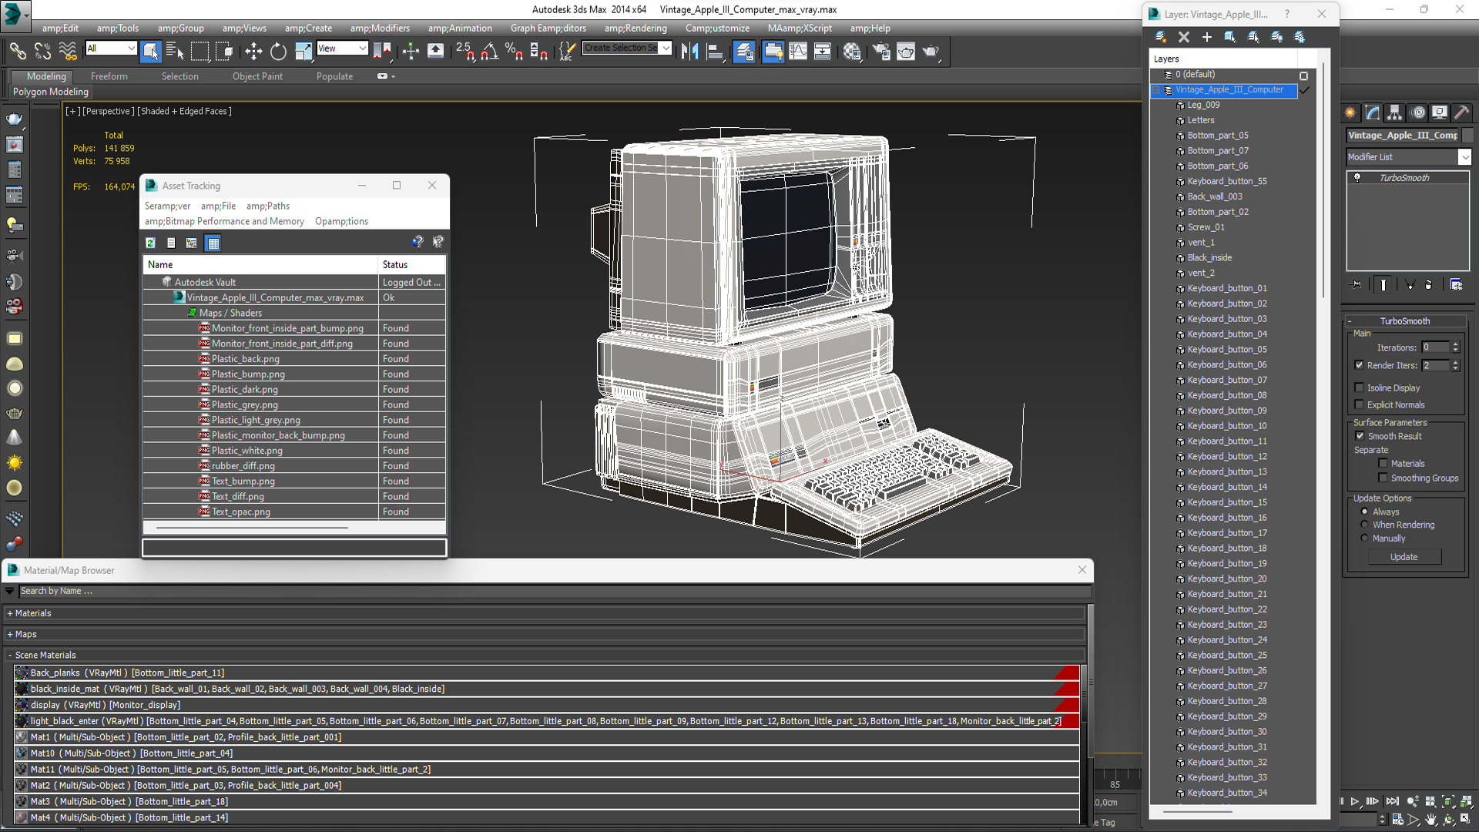This screenshot has height=832, width=1479.
Task: Enable Separate by Materials checkbox
Action: [x=1383, y=464]
